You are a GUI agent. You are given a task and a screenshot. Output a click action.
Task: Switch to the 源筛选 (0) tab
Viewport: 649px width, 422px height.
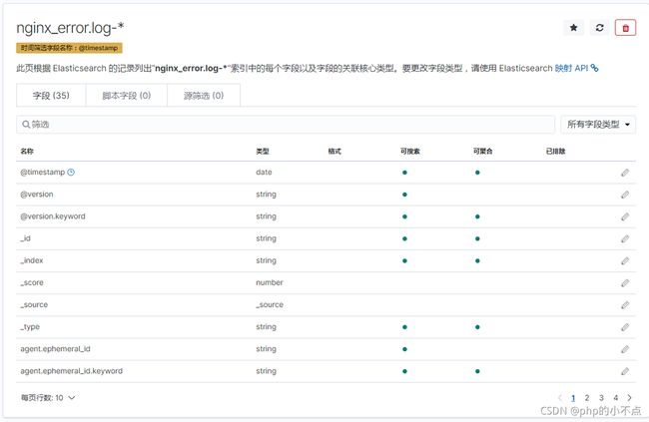pyautogui.click(x=204, y=96)
